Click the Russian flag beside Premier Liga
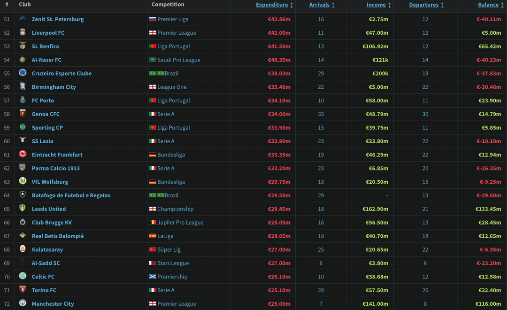 tap(153, 19)
